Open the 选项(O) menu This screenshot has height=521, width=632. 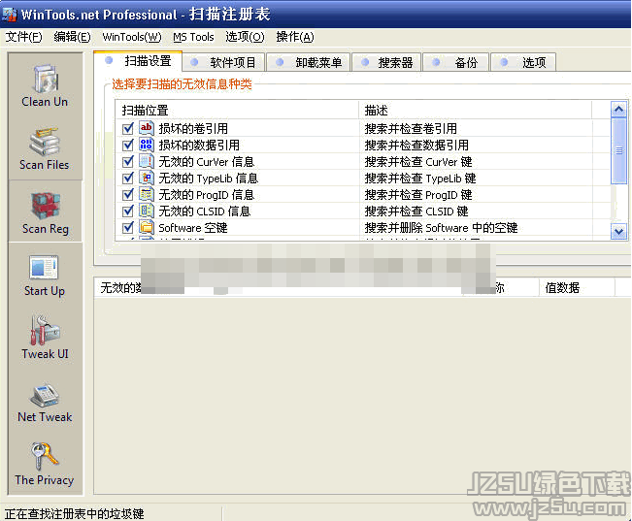click(x=245, y=37)
